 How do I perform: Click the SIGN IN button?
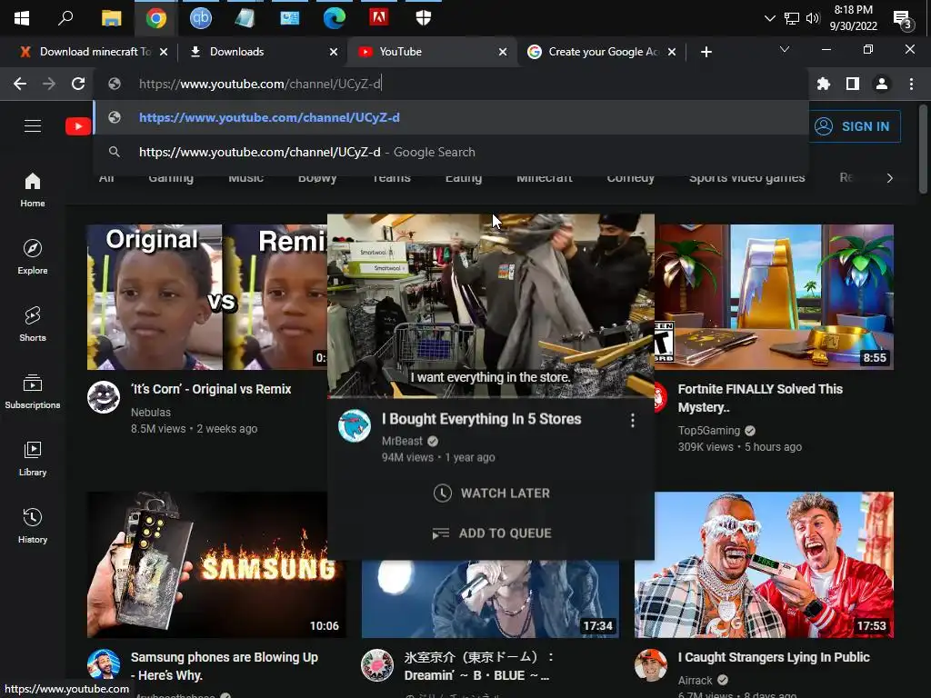pos(855,126)
